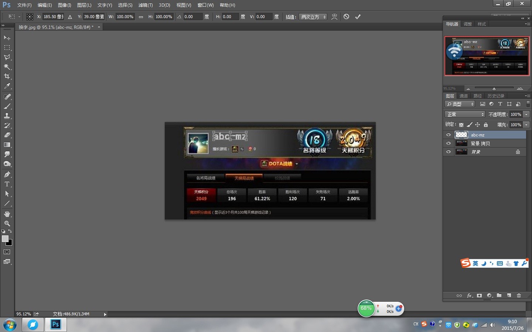Swap foreground and background colors
Image resolution: width=532 pixels, height=332 pixels.
(x=10, y=231)
